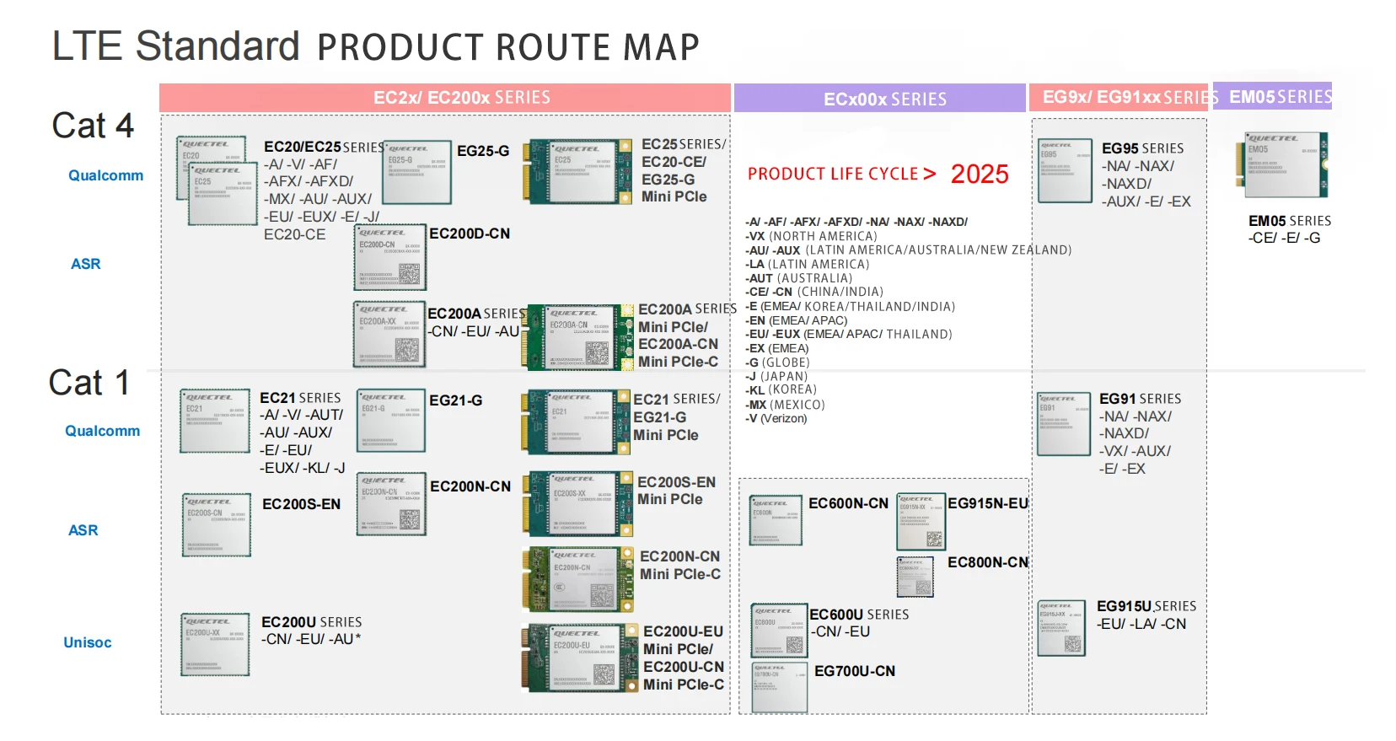
Task: Open the EC200D-CN module image
Action: [389, 258]
